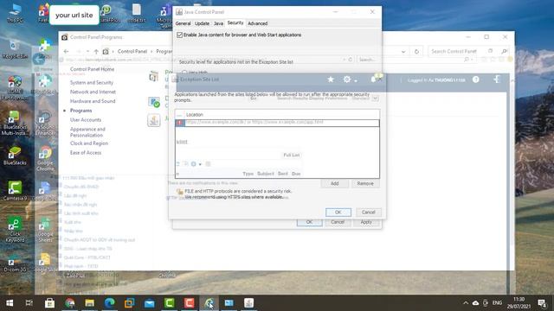Image resolution: width=554 pixels, height=311 pixels.
Task: Open File Explorer from taskbar
Action: tap(90, 303)
